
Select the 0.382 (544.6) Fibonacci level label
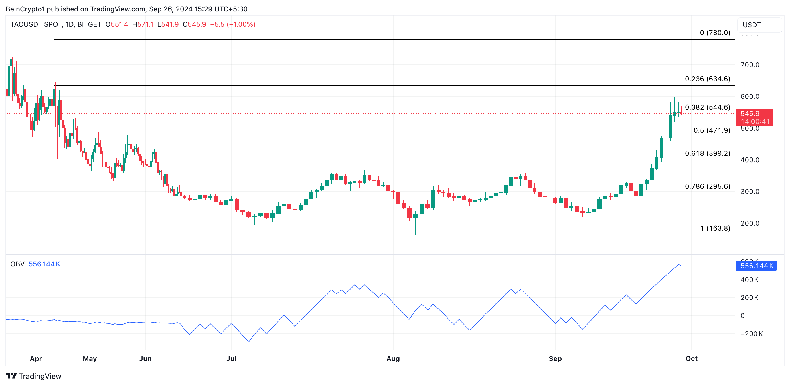coord(707,107)
